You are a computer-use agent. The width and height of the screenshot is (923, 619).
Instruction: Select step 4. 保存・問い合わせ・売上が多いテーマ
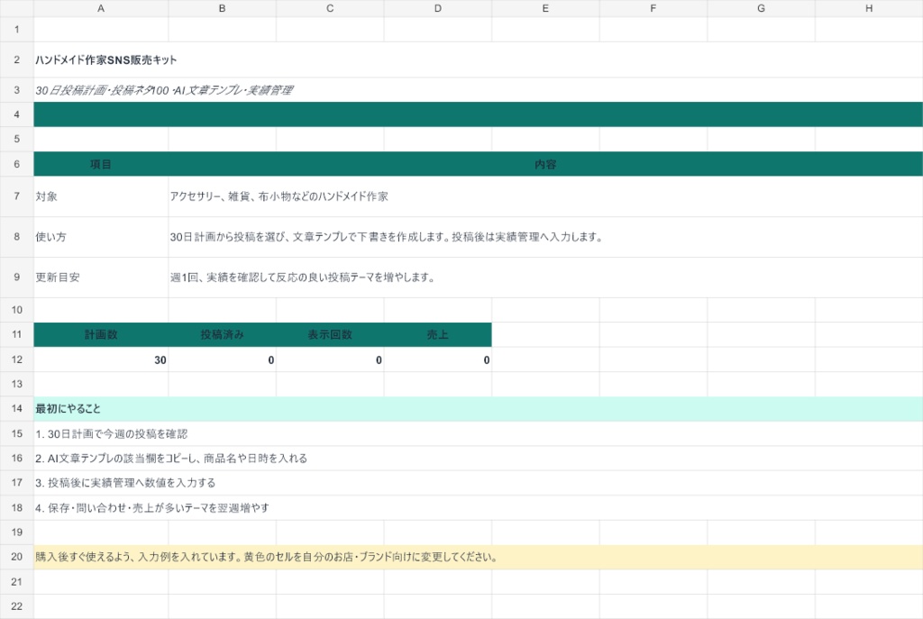[478, 507]
